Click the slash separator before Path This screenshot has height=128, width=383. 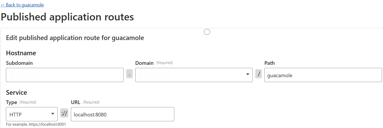[x=258, y=74]
